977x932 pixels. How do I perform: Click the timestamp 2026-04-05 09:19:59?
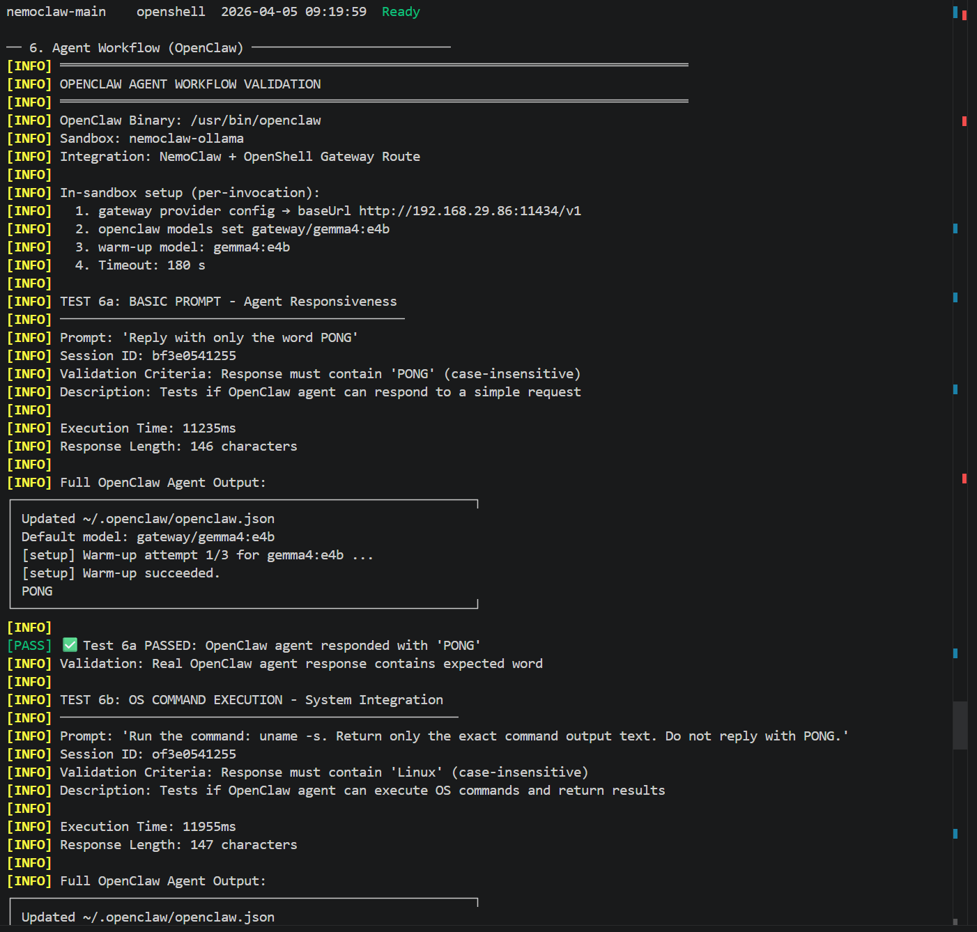pos(294,11)
